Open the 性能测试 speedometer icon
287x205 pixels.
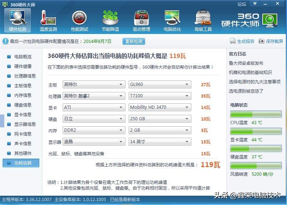click(x=80, y=18)
